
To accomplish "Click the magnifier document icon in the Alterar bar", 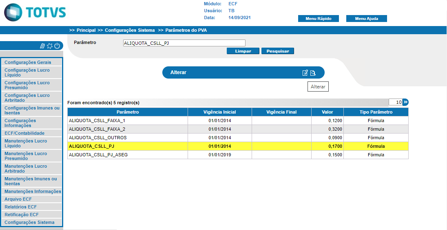I will (x=313, y=72).
